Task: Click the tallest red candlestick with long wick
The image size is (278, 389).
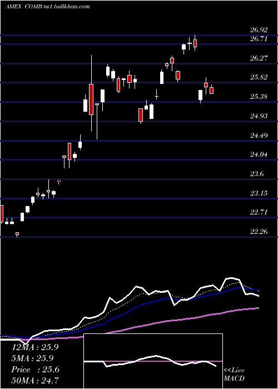Action: 91,99
